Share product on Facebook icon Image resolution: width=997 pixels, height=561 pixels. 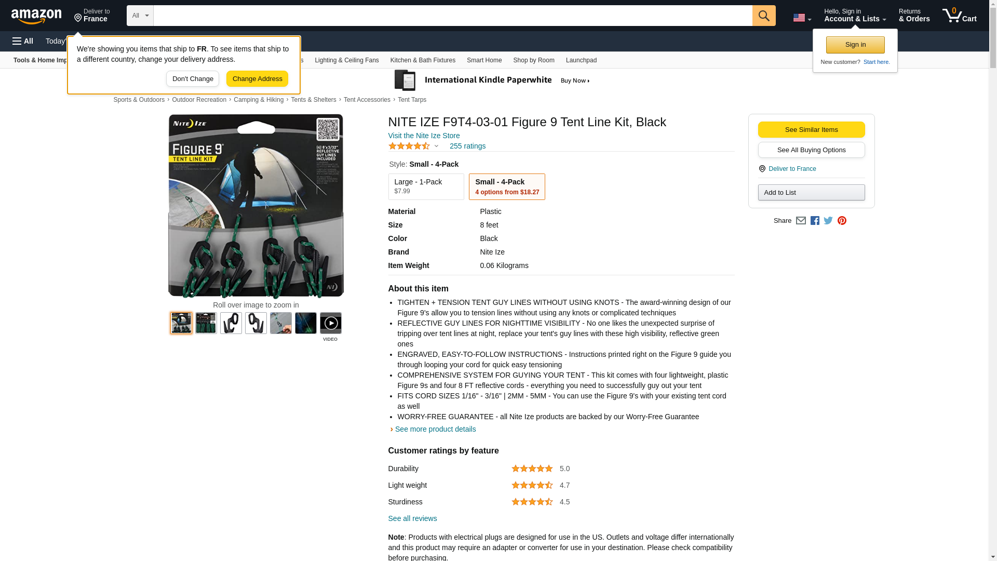815,221
